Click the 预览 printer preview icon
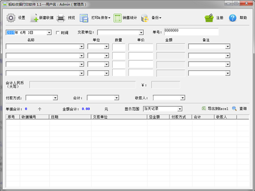 [x=61, y=18]
